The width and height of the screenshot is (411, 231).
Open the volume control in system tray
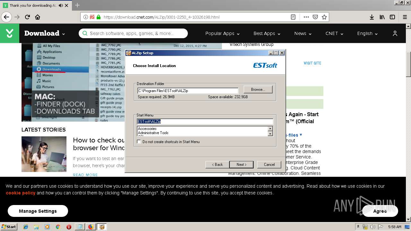coord(372,227)
